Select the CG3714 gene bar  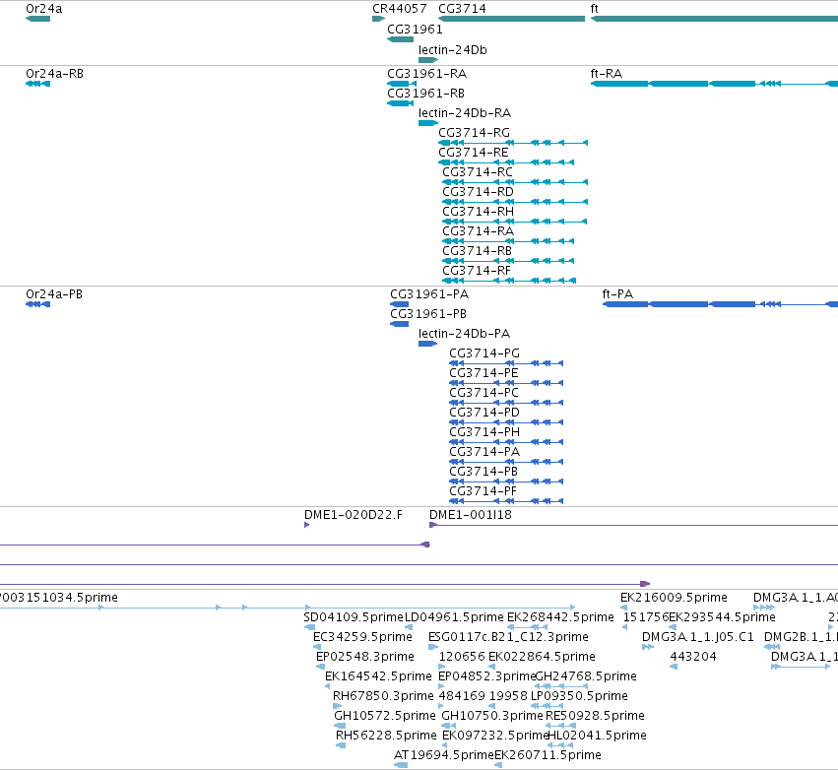point(511,19)
